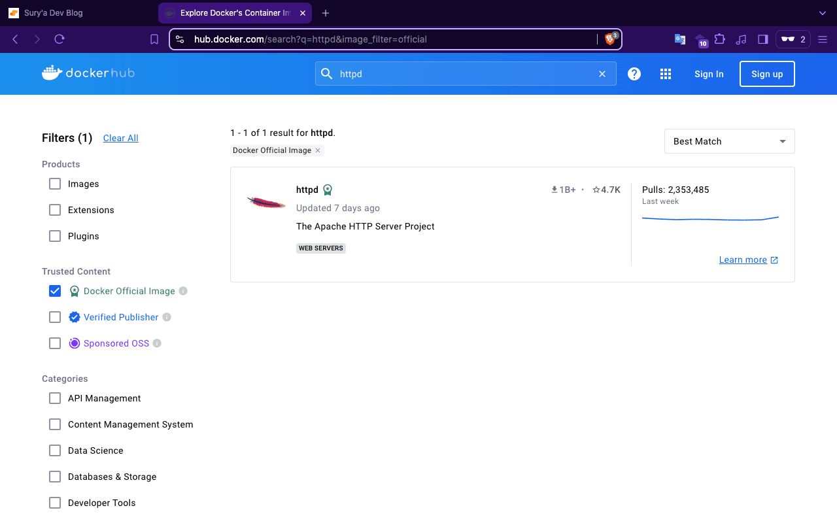Click the stars count 4.7K
This screenshot has height=523, width=837.
(606, 190)
